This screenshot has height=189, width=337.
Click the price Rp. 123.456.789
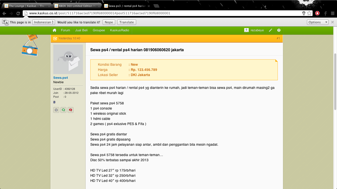144,70
